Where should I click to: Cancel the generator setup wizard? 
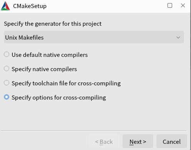click(172, 141)
